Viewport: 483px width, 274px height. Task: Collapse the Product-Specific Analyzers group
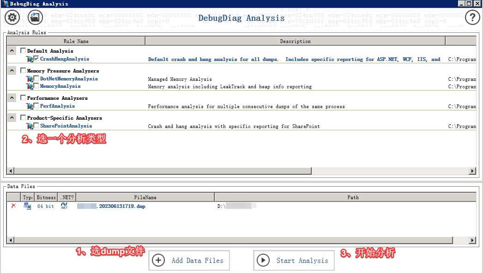pos(12,118)
